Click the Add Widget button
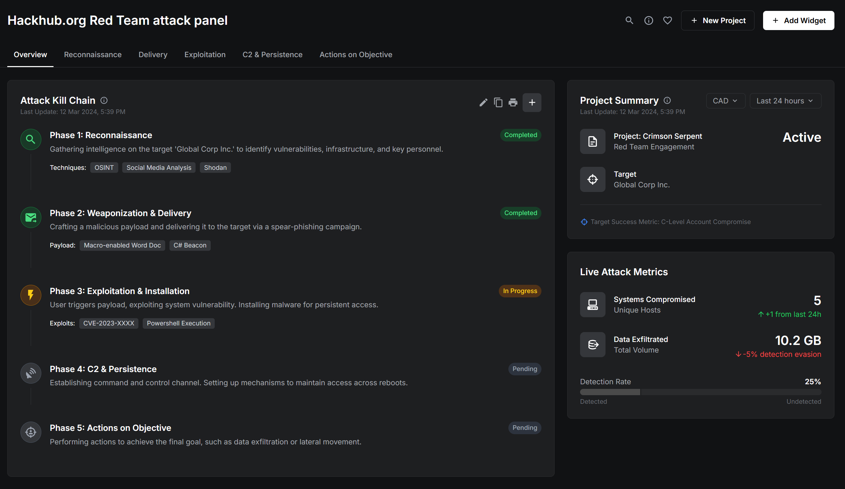 click(798, 20)
